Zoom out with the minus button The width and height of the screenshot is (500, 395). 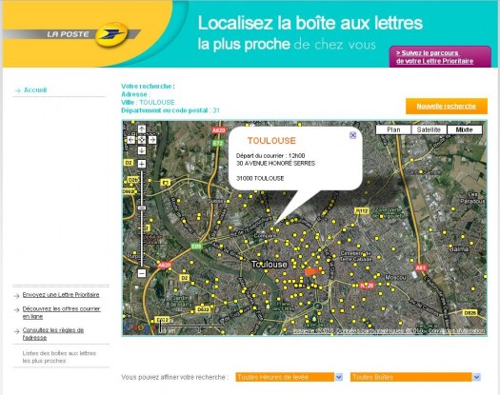[142, 273]
